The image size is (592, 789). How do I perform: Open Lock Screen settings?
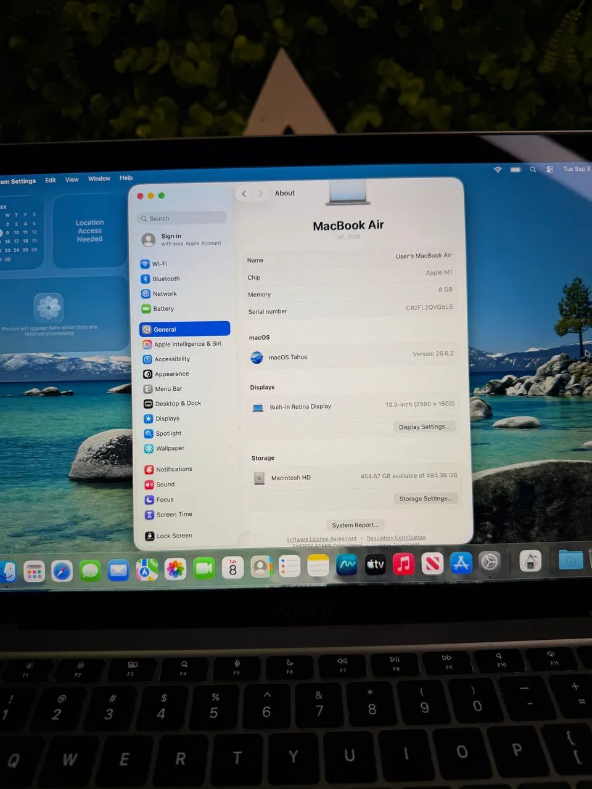pyautogui.click(x=168, y=536)
